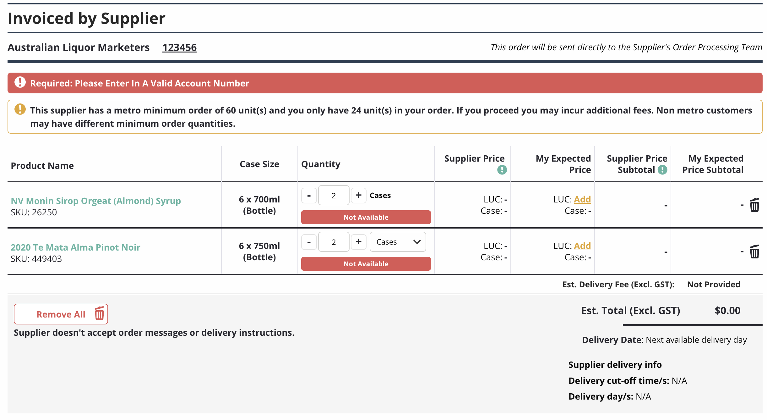
Task: Decrease quantity of Monin Sirop Orgeat Syrup
Action: [x=309, y=195]
